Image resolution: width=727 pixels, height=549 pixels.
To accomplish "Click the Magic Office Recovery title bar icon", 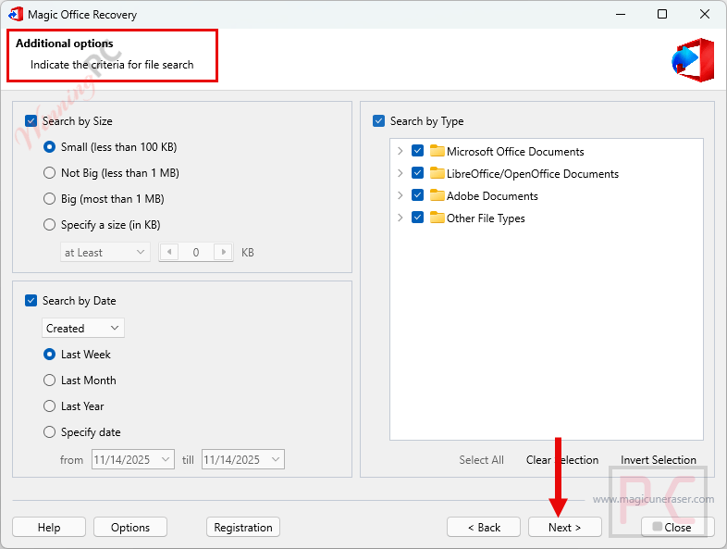I will tap(16, 14).
